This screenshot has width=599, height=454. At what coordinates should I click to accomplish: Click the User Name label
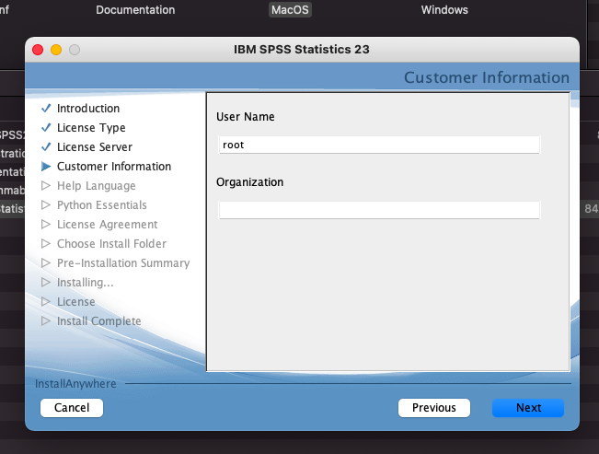click(246, 117)
